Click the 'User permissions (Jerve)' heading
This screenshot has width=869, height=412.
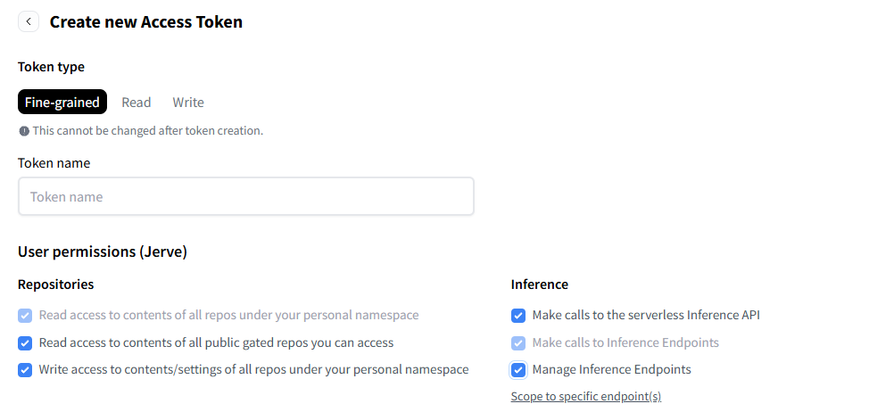(x=102, y=252)
